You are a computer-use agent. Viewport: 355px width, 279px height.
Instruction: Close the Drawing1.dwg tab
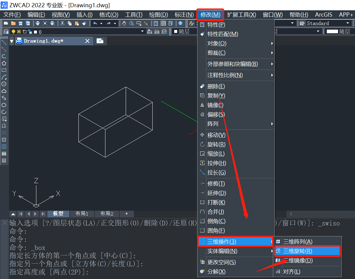(x=88, y=41)
